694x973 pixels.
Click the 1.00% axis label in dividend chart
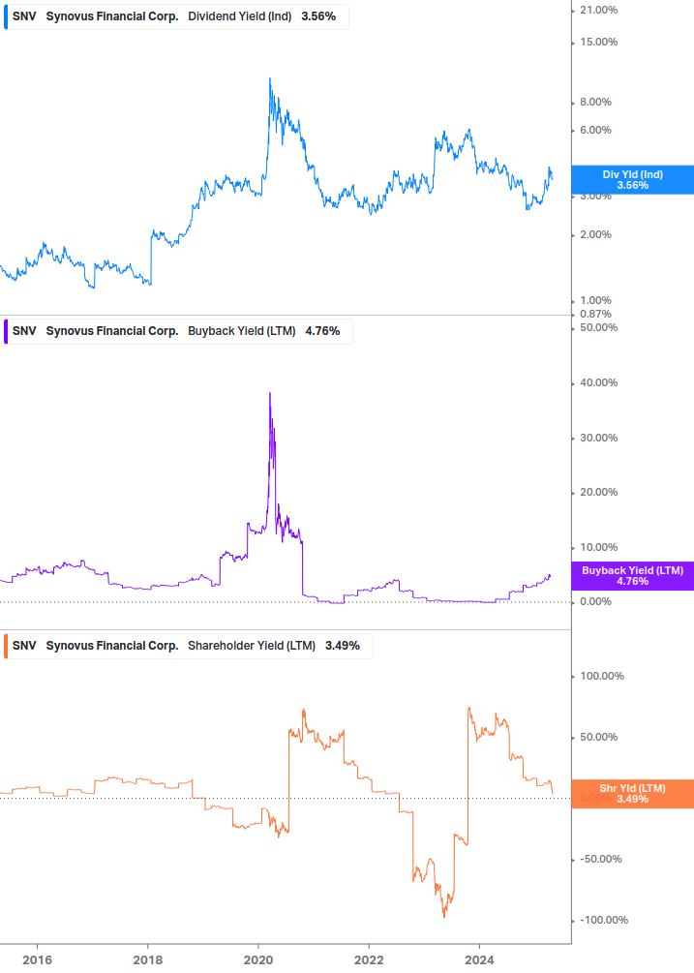[595, 300]
